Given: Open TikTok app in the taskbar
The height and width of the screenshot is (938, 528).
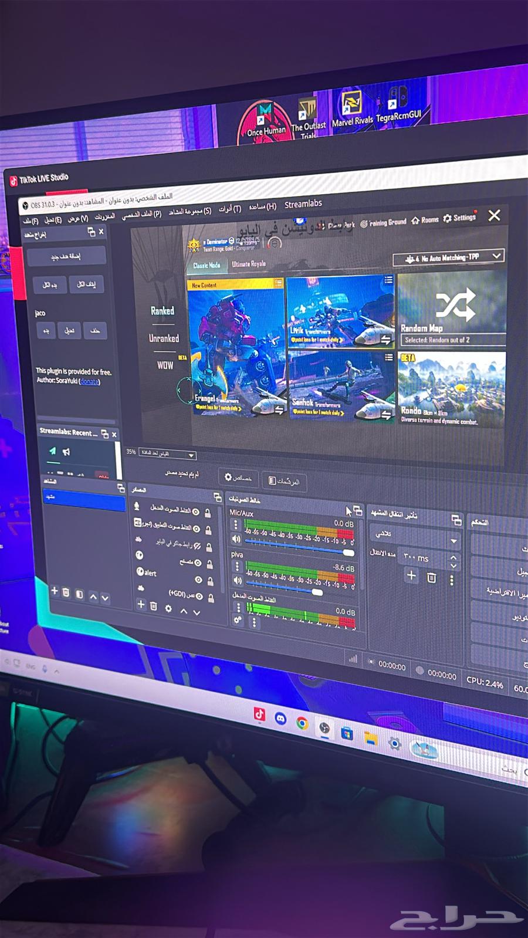Looking at the screenshot, I should click(259, 714).
